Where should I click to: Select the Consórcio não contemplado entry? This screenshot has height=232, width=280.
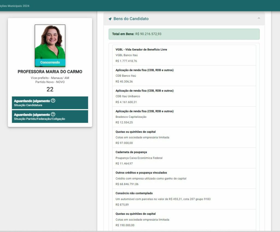(x=184, y=199)
